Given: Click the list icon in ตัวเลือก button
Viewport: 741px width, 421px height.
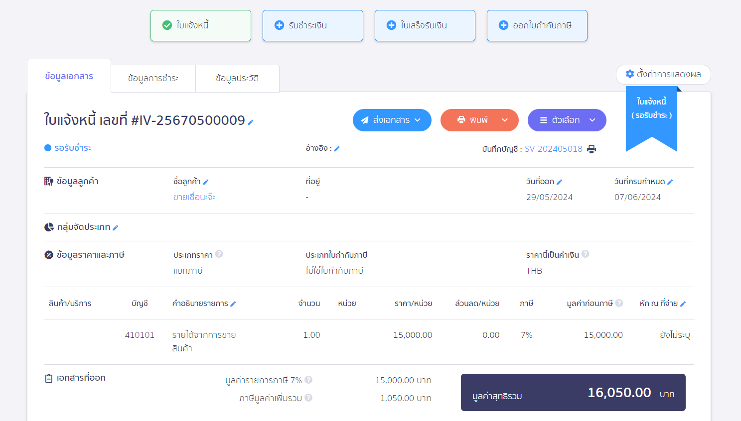Looking at the screenshot, I should [544, 120].
